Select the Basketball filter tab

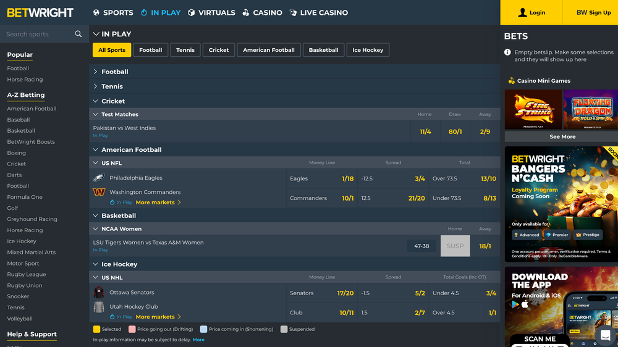324,50
